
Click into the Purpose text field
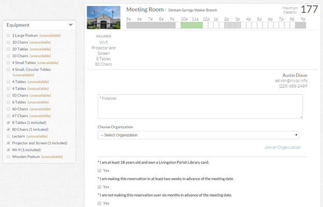pos(200,107)
